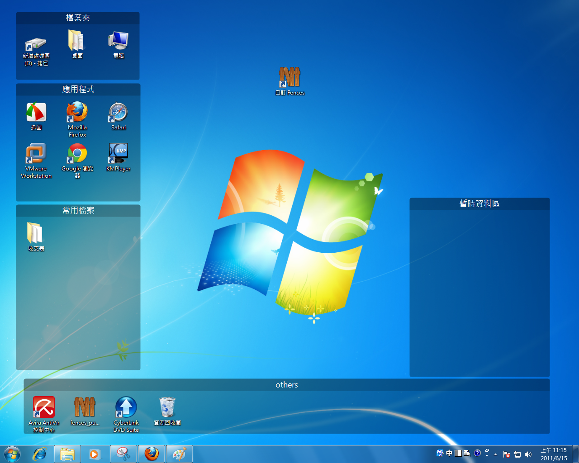
Task: Open the Paint palette app in taskbar
Action: [180, 454]
